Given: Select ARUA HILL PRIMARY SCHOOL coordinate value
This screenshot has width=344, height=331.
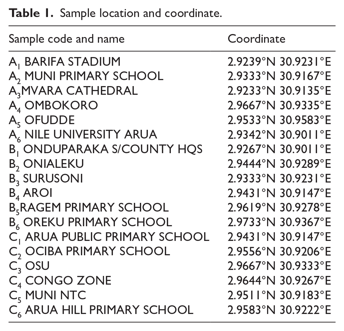Looking at the screenshot, I should click(279, 310).
